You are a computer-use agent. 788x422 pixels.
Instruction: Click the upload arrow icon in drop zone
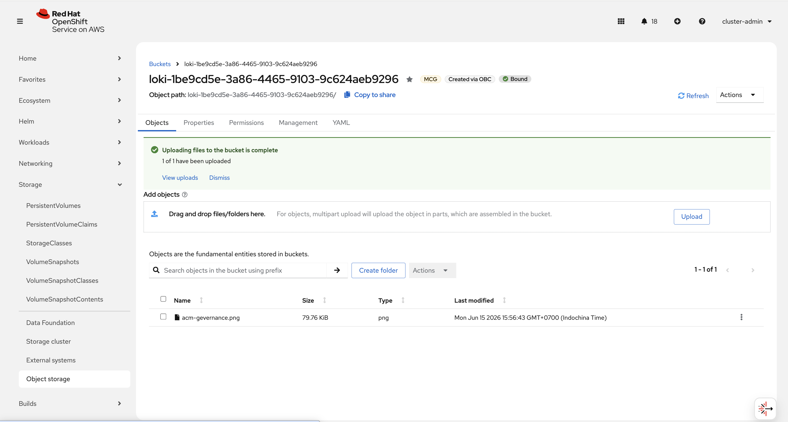(x=155, y=214)
